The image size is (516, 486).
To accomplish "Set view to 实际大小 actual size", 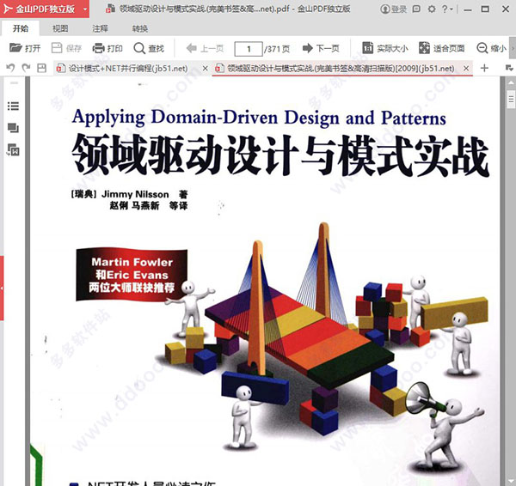I will pos(384,48).
